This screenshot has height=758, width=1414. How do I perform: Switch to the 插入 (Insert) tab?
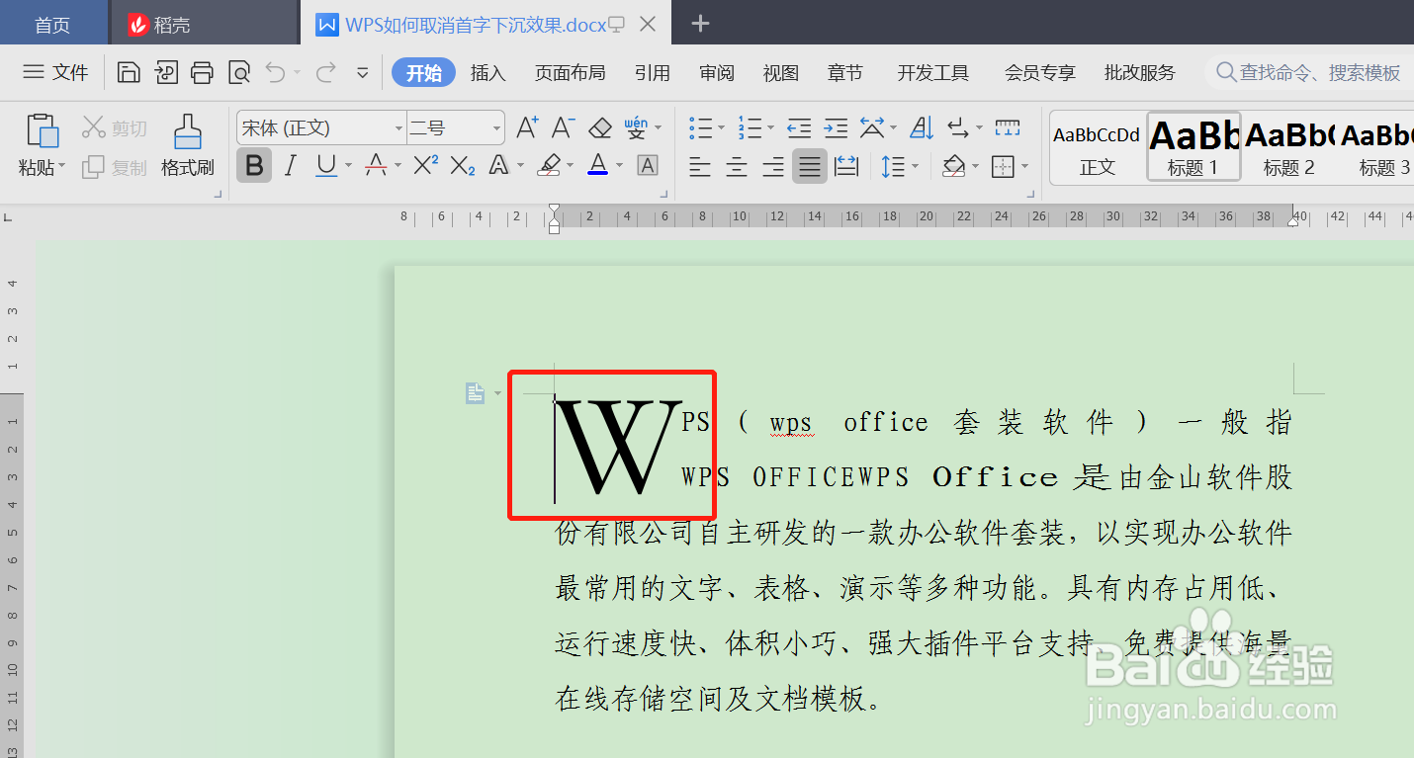tap(487, 73)
